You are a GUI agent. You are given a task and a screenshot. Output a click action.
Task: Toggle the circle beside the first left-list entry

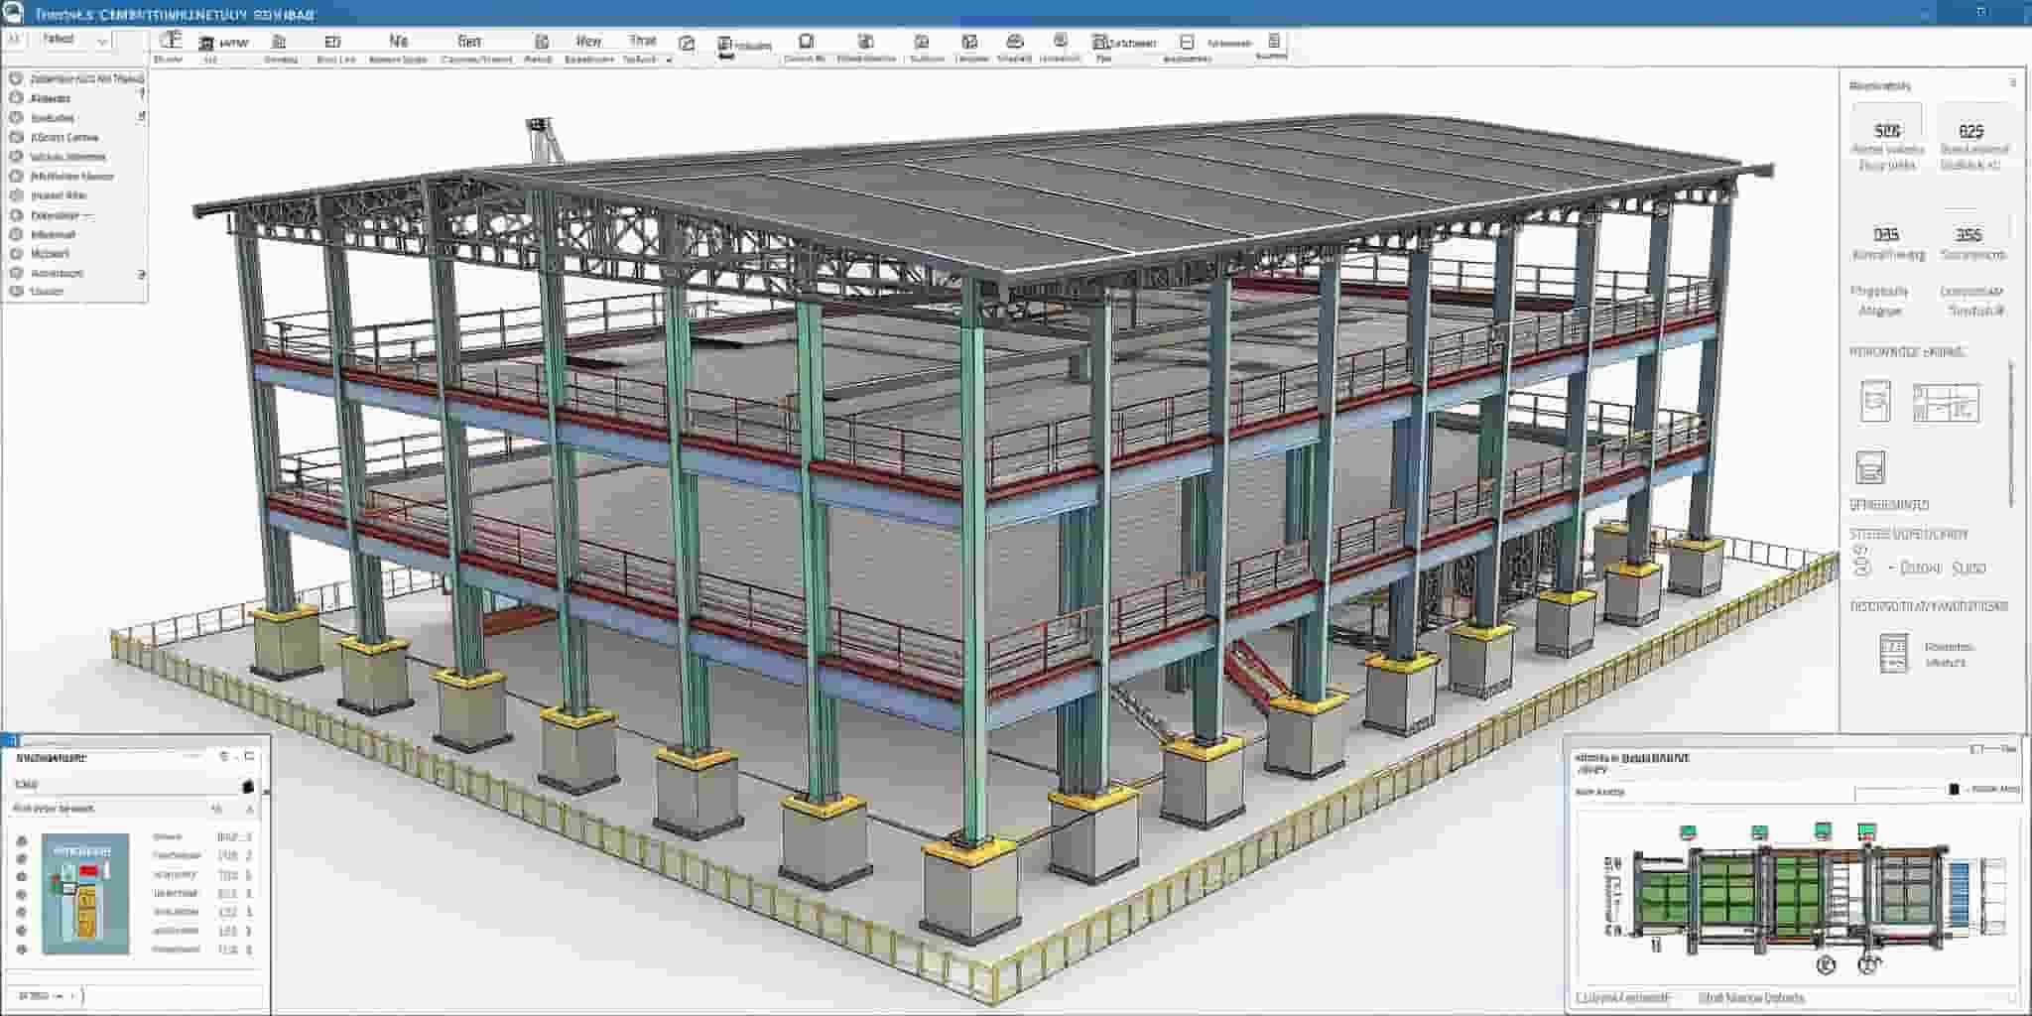point(16,79)
